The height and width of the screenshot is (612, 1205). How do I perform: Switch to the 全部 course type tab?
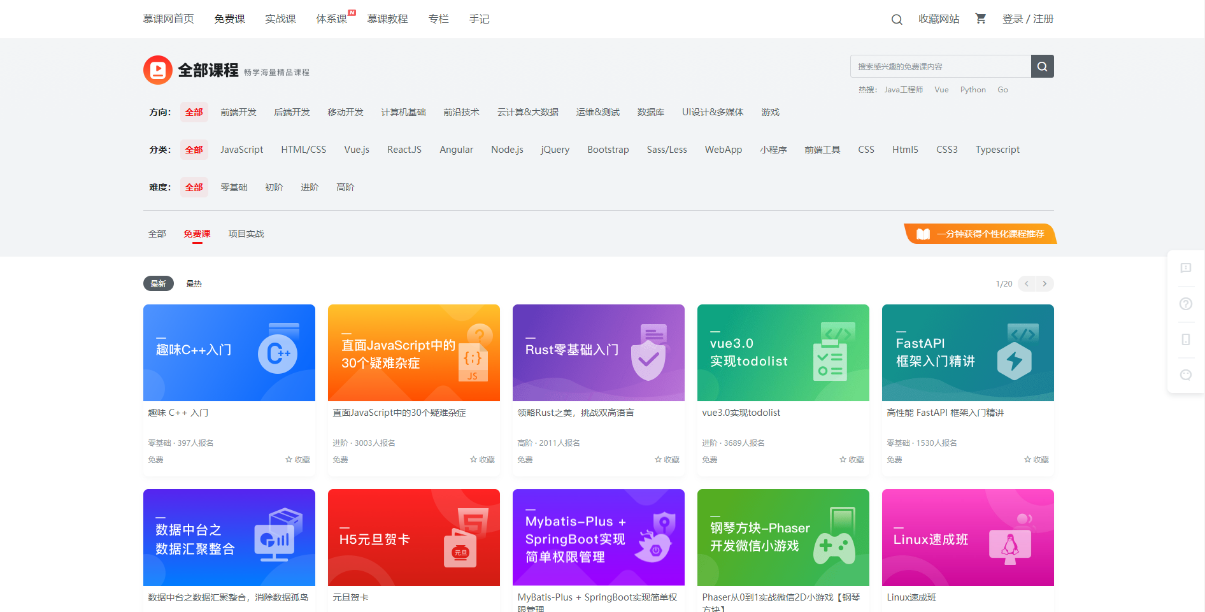click(157, 234)
